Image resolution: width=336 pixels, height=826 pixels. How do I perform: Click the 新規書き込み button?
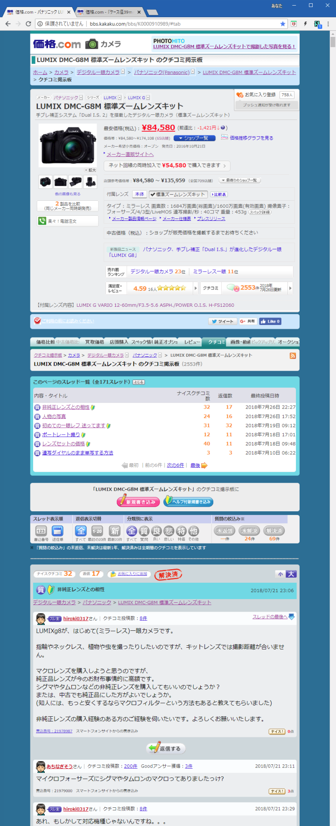coord(139,501)
